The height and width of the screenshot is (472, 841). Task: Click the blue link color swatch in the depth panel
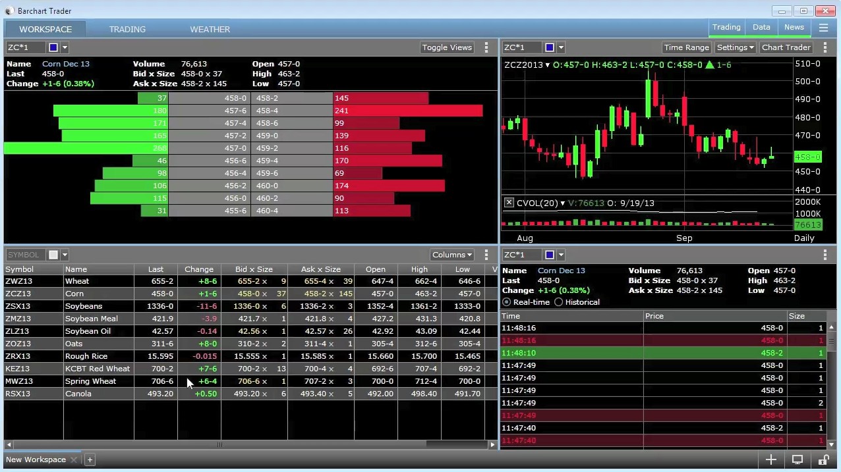53,47
